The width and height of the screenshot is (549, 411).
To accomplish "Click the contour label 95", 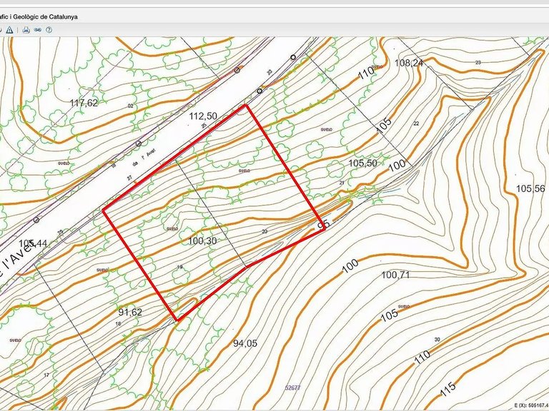I will [x=324, y=225].
